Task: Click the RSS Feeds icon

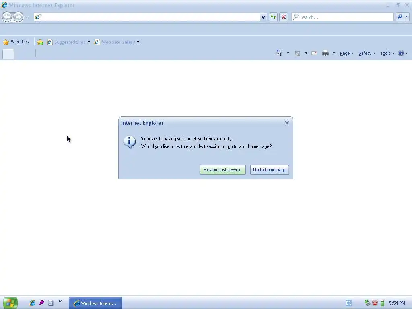Action: coord(297,54)
